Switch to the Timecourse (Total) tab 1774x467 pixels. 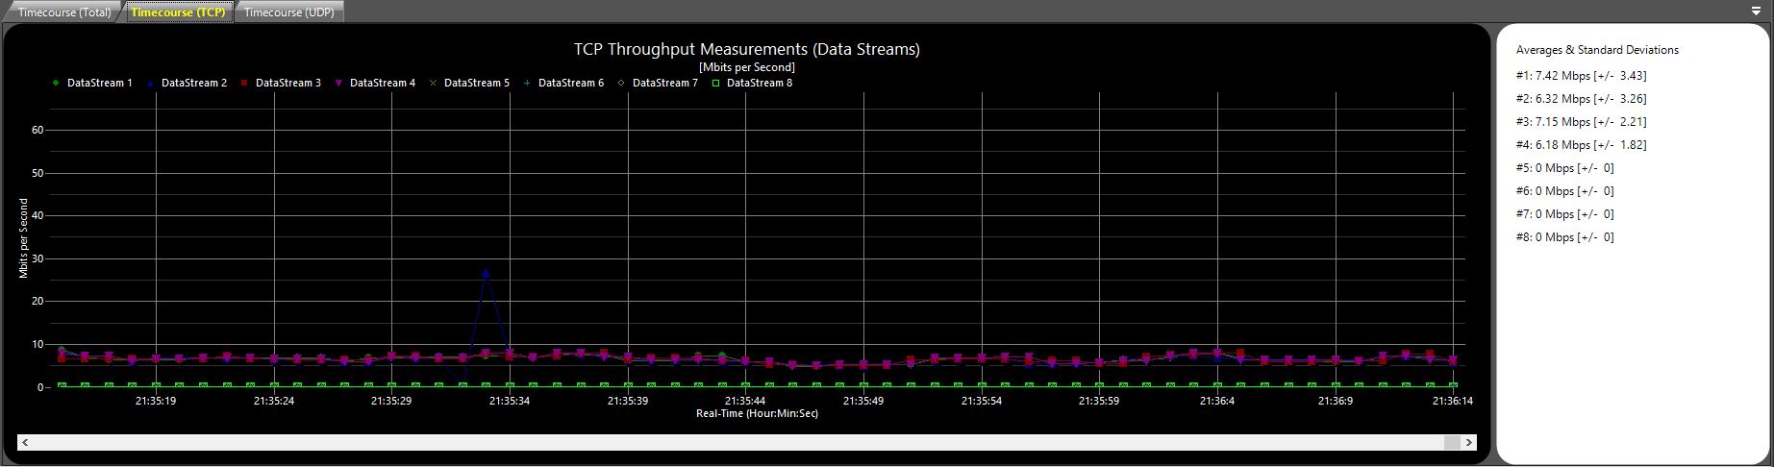(64, 12)
